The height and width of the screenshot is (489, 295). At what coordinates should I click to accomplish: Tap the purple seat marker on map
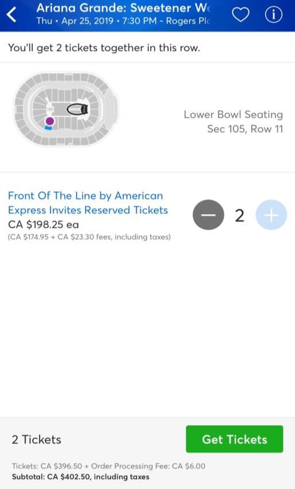pyautogui.click(x=49, y=121)
